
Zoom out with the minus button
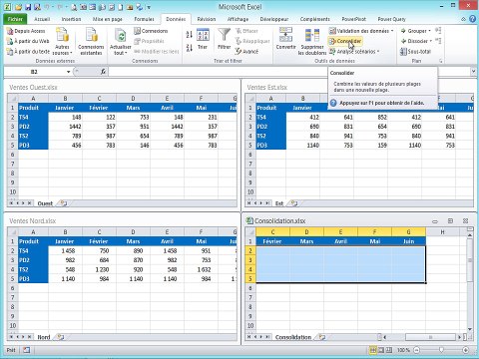[416, 350]
